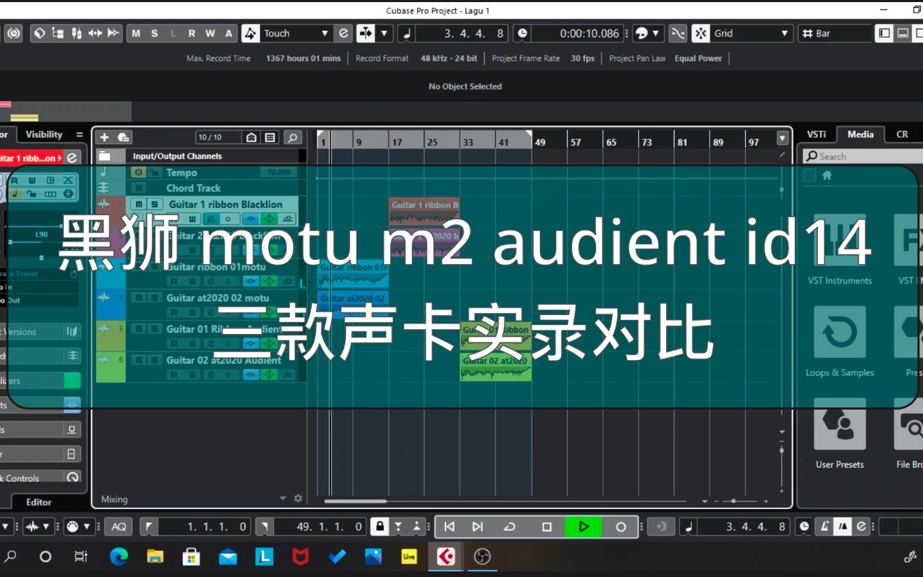Image resolution: width=923 pixels, height=577 pixels.
Task: Click the home icon in Media rack
Action: click(x=826, y=176)
